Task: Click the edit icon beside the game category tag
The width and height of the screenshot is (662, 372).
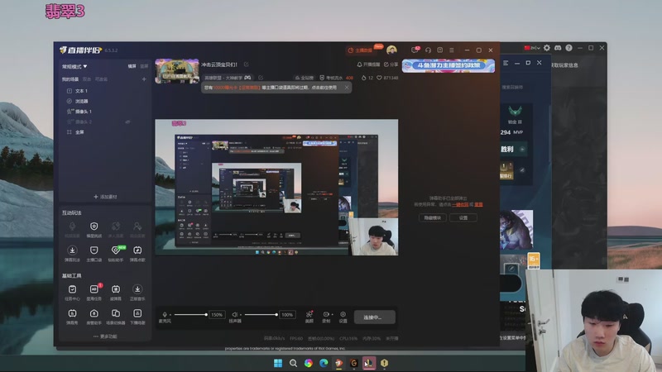Action: point(261,78)
